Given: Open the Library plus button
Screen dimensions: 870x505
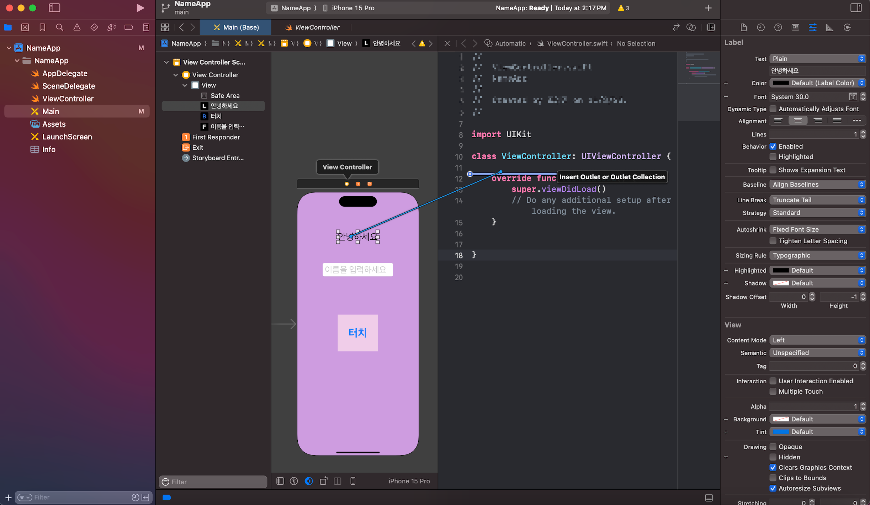Looking at the screenshot, I should [x=708, y=8].
